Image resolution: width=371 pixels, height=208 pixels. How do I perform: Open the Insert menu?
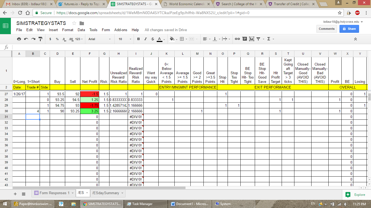[54, 30]
